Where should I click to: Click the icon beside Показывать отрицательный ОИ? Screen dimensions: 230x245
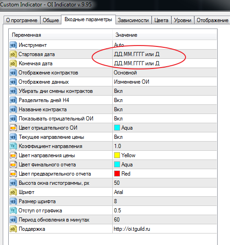[13, 119]
